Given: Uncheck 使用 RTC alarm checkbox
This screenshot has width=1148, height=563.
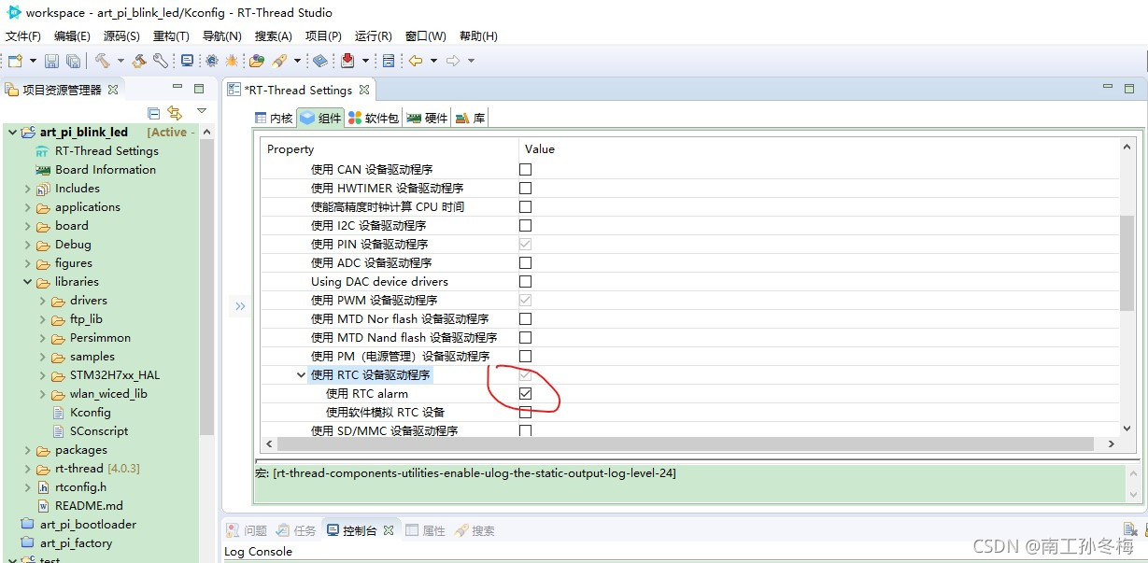Looking at the screenshot, I should pos(525,394).
